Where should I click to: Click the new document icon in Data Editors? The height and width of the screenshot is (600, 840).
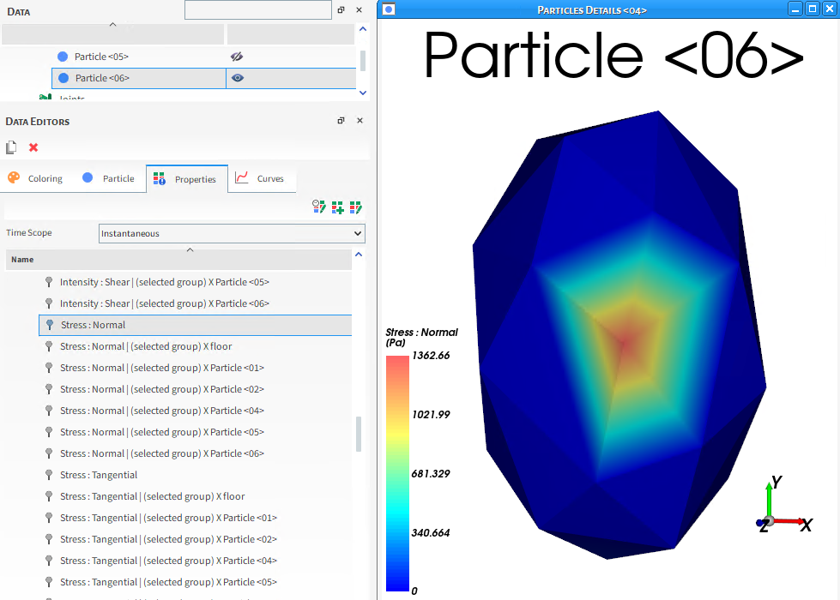pos(10,147)
